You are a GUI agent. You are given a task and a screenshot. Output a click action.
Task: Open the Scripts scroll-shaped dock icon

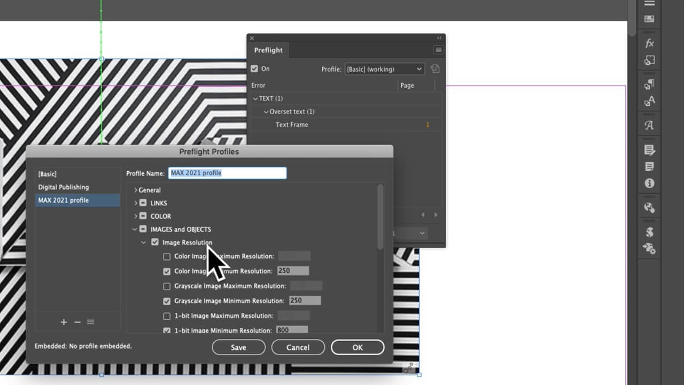pyautogui.click(x=649, y=232)
